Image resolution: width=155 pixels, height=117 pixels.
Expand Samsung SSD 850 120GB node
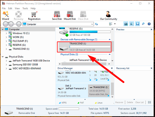tap(6, 65)
